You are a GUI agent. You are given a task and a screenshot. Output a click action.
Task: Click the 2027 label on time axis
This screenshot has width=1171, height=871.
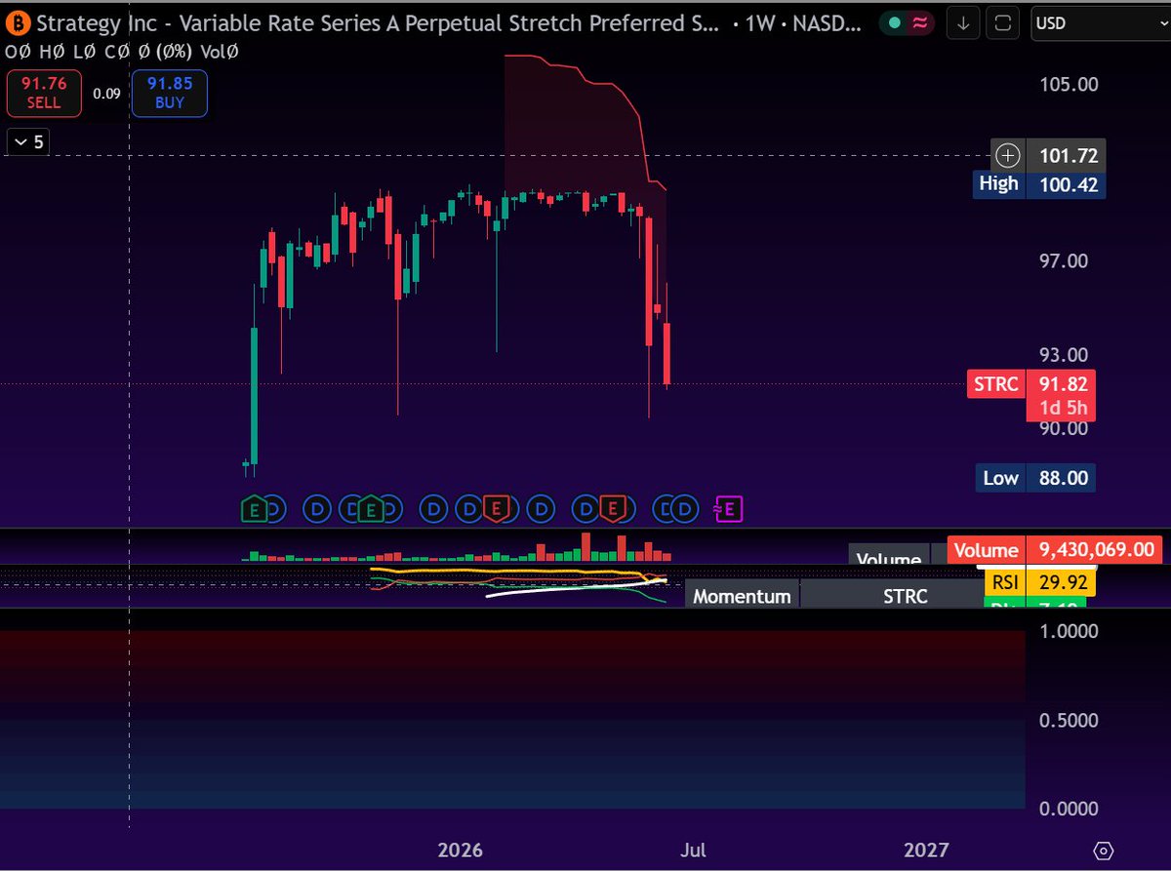pyautogui.click(x=926, y=851)
